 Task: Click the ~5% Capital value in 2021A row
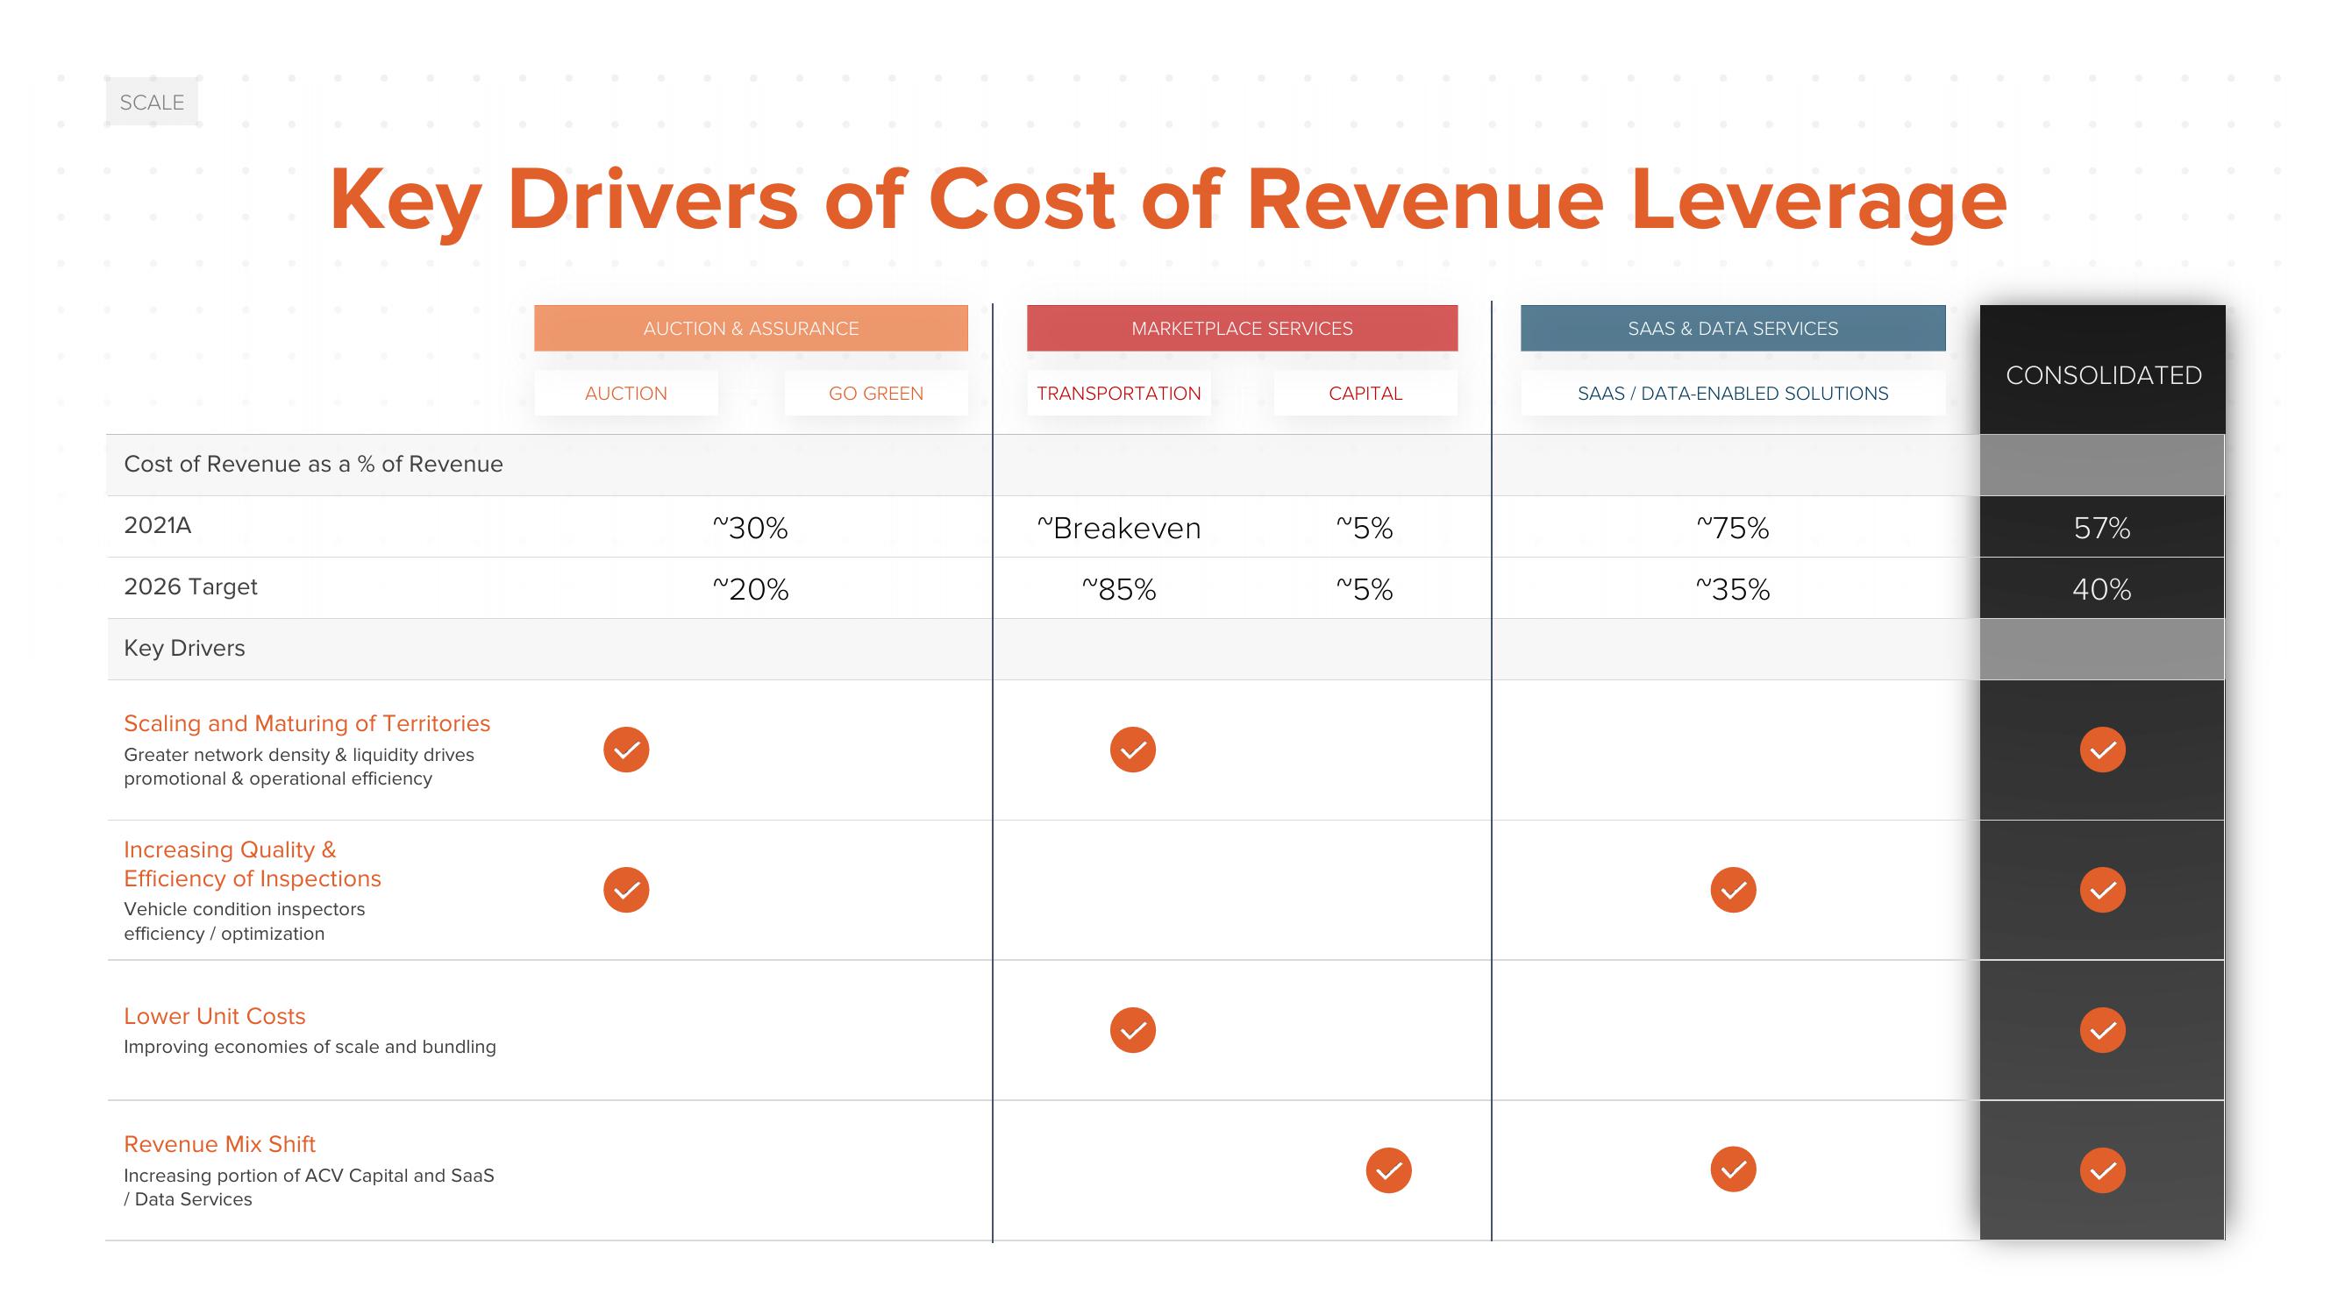pos(1365,528)
